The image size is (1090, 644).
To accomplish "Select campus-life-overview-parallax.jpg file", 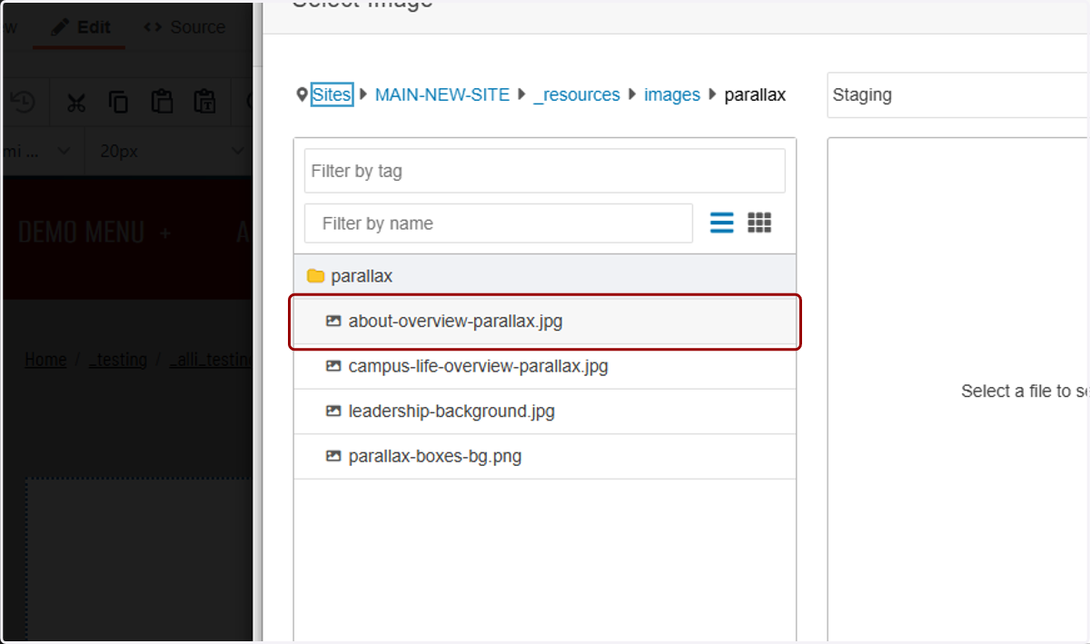I will tap(545, 367).
